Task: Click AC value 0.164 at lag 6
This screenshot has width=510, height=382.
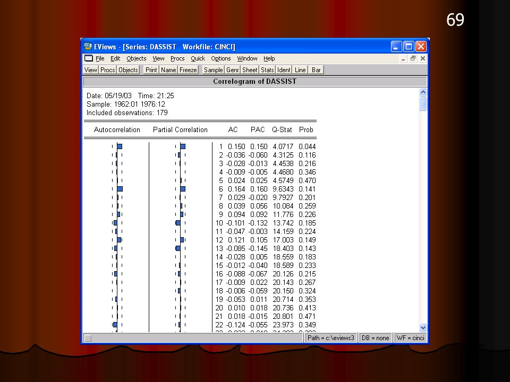Action: pyautogui.click(x=236, y=189)
